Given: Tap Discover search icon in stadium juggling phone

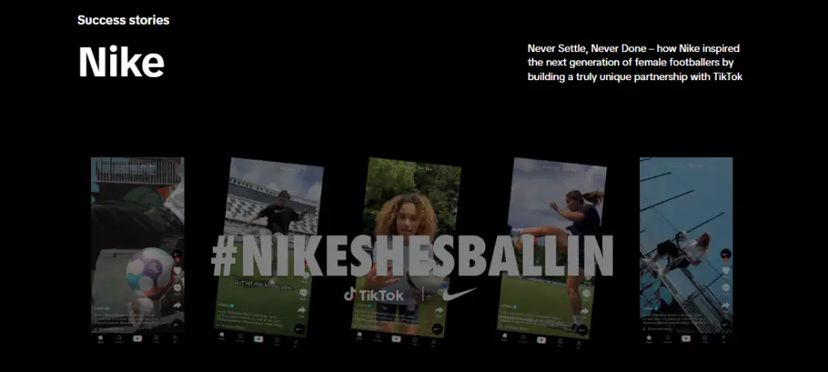Looking at the screenshot, I should [240, 336].
